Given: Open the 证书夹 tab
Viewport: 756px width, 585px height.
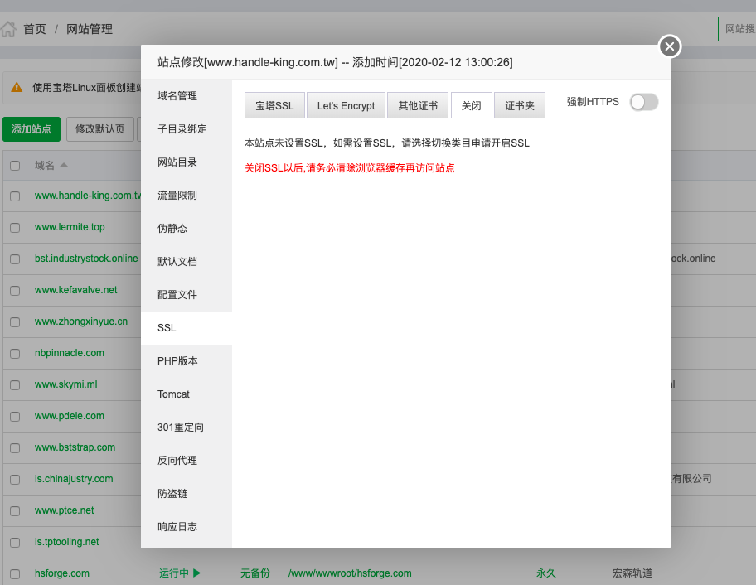Looking at the screenshot, I should 520,106.
